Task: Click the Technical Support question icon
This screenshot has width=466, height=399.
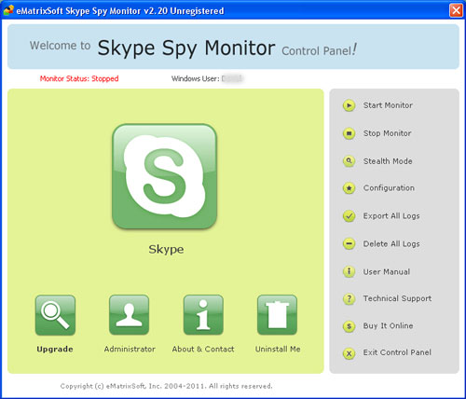Action: [x=349, y=299]
